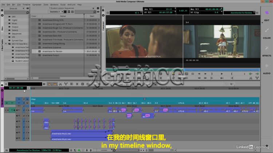Select the Synced Clips folder
The image size is (273, 153).
pyautogui.click(x=17, y=40)
